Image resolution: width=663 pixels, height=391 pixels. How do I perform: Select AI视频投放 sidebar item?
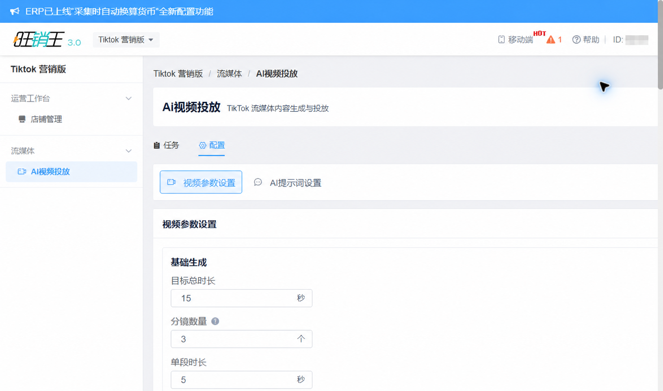click(71, 172)
